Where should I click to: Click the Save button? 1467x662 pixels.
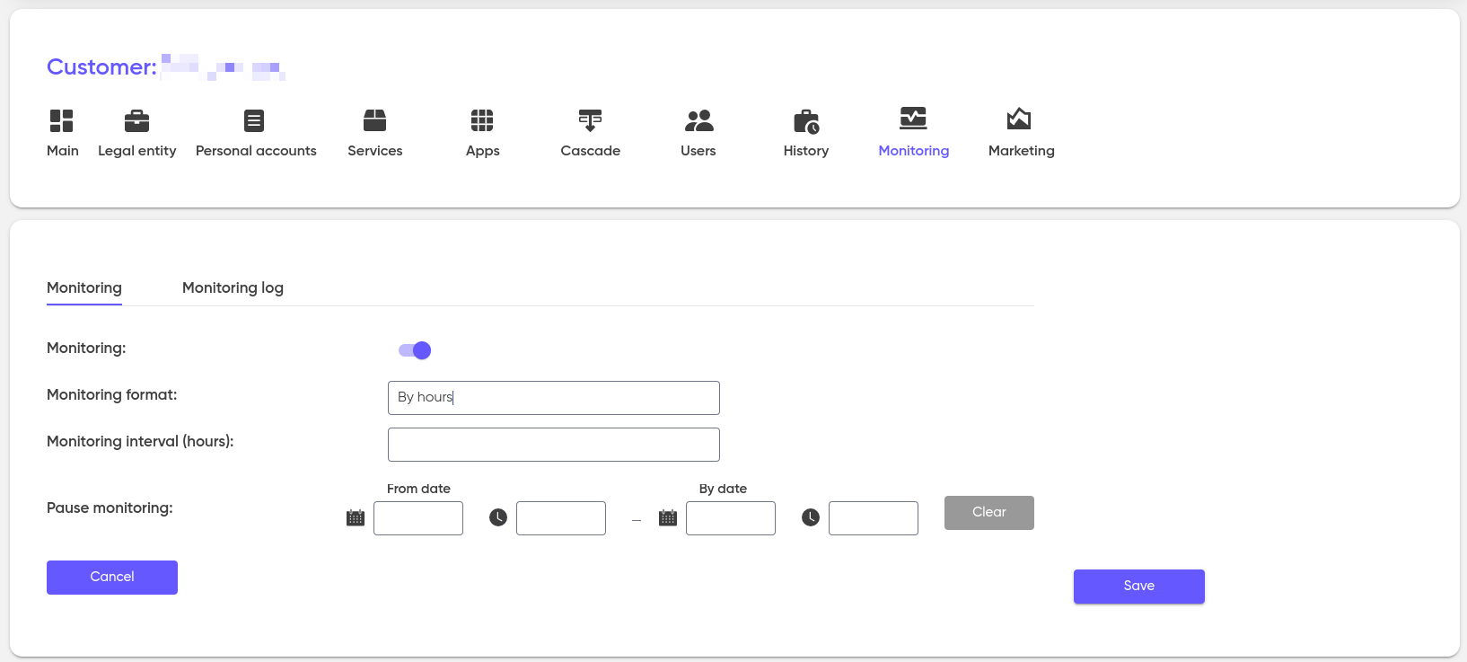pyautogui.click(x=1139, y=587)
